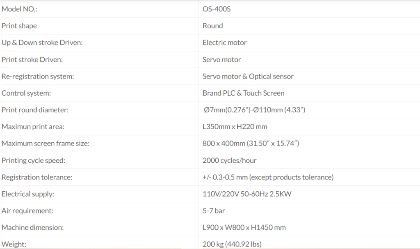Click Brand PLC & Touch Screen value
This screenshot has width=420, height=249.
click(243, 93)
